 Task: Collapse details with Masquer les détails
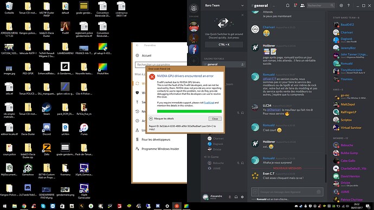point(162,119)
